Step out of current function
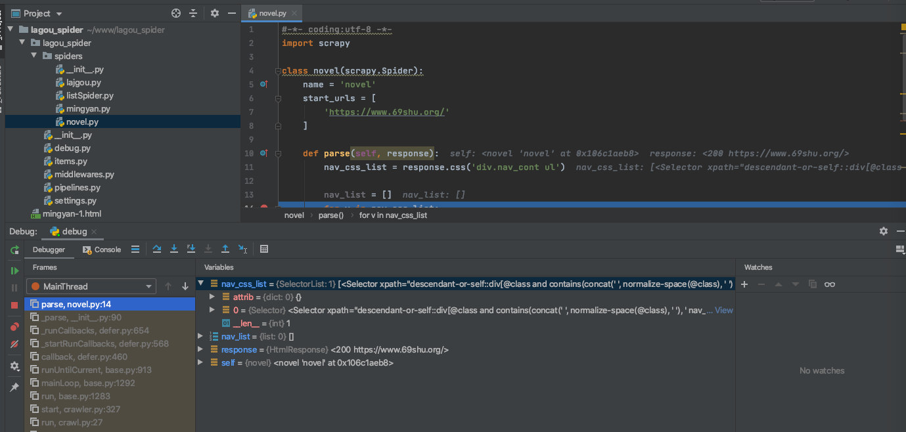906x432 pixels. click(x=225, y=249)
